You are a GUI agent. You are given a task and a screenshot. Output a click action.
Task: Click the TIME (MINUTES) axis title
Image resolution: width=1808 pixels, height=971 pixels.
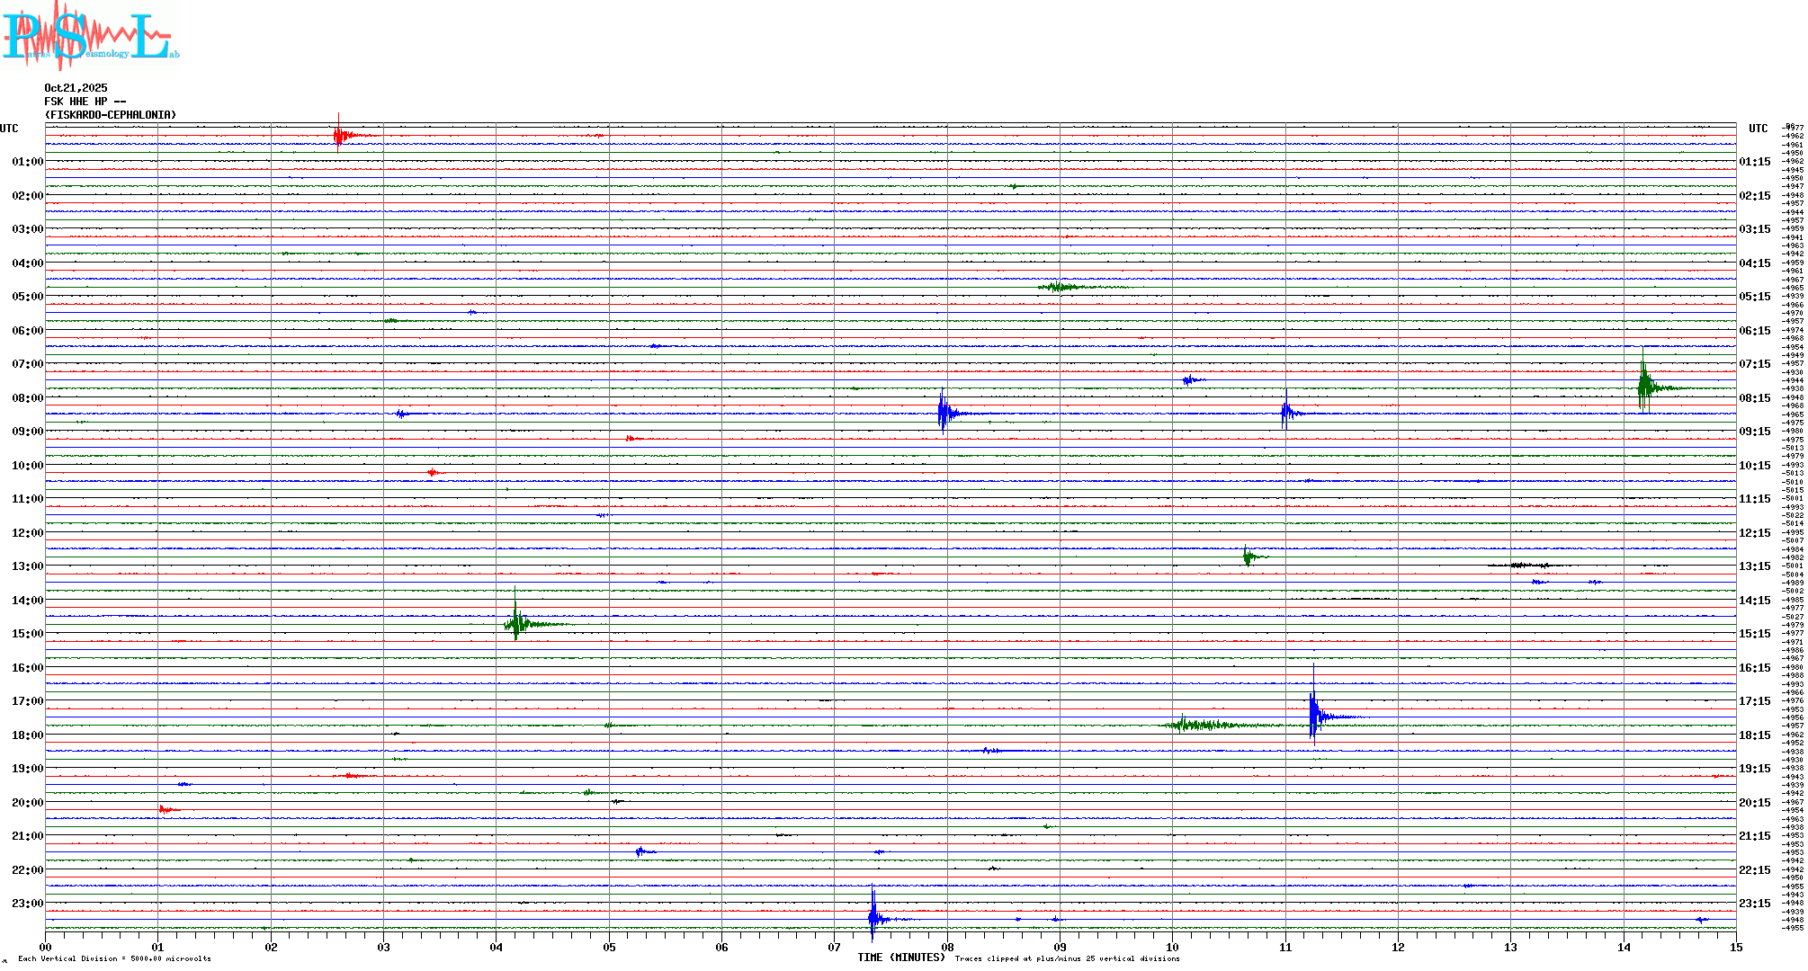click(x=900, y=958)
